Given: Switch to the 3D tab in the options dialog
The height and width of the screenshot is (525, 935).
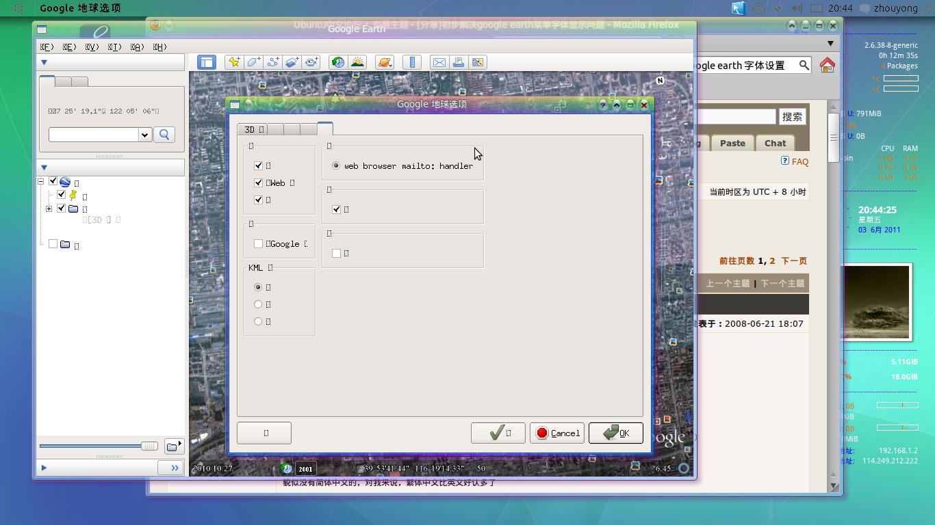Looking at the screenshot, I should 253,129.
